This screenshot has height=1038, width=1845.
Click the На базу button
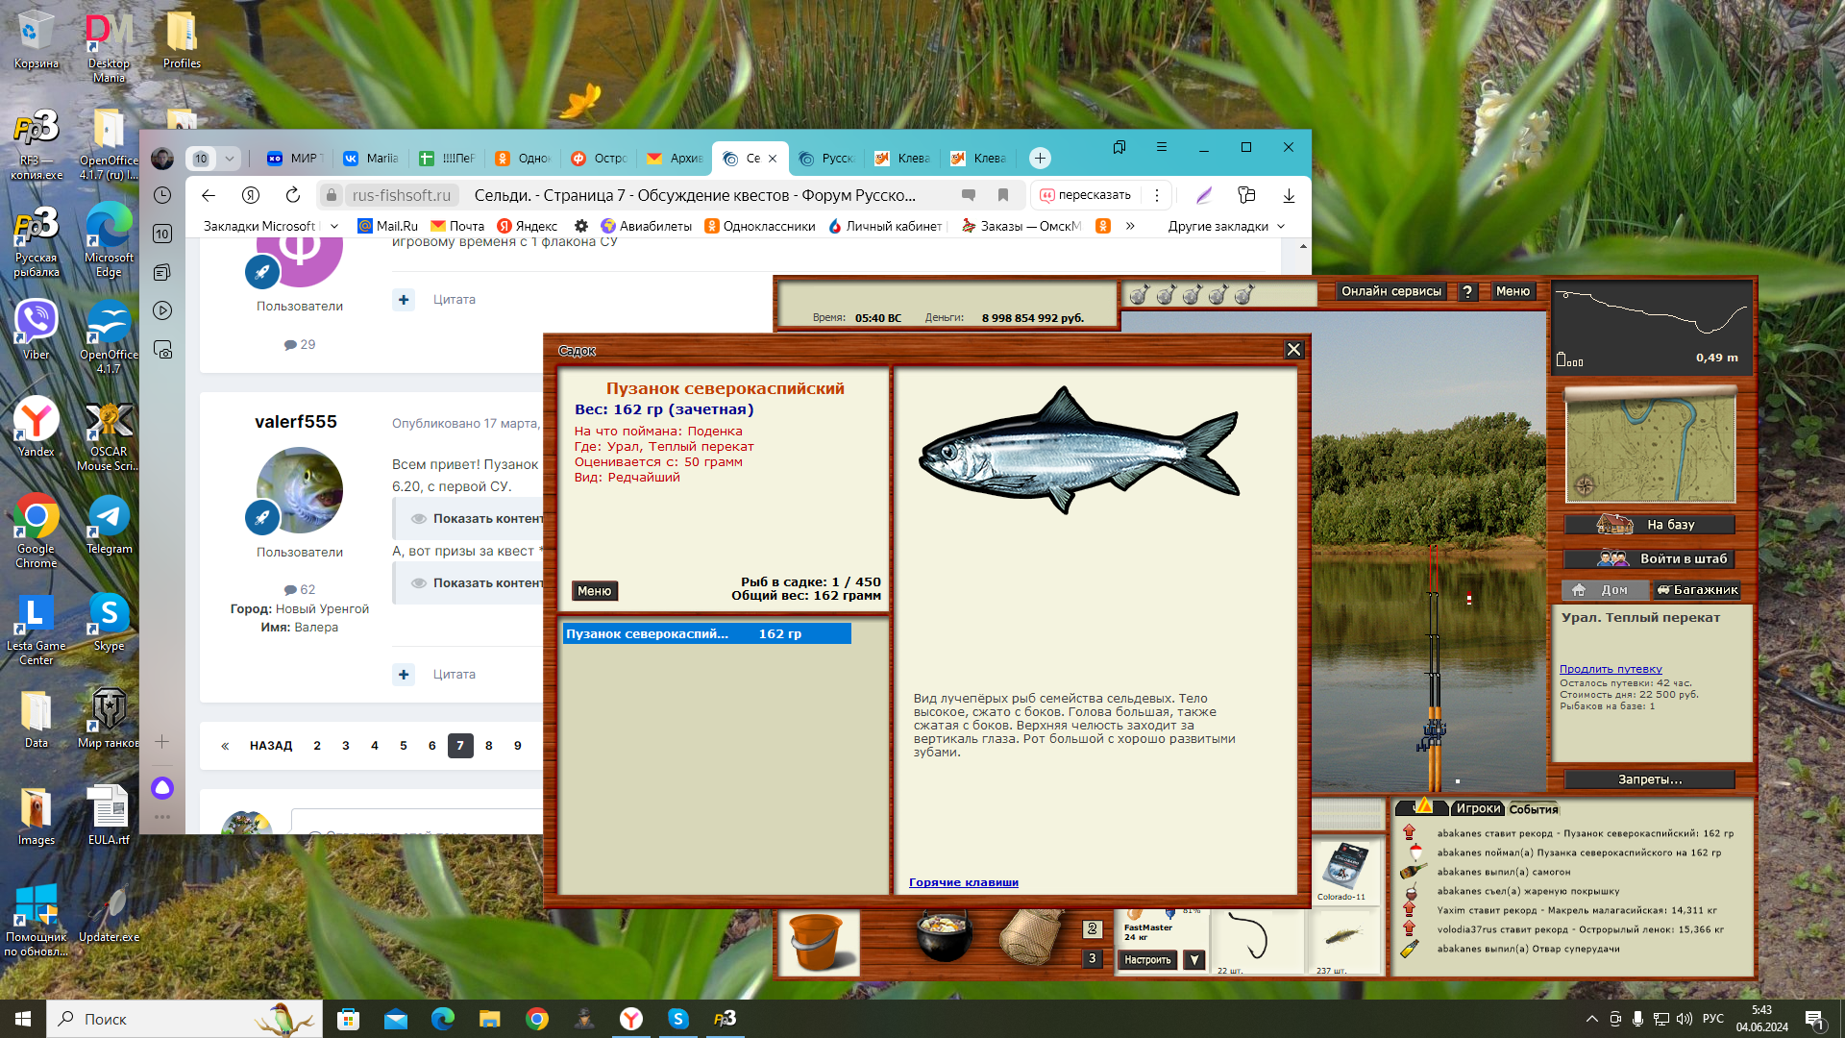coord(1649,525)
